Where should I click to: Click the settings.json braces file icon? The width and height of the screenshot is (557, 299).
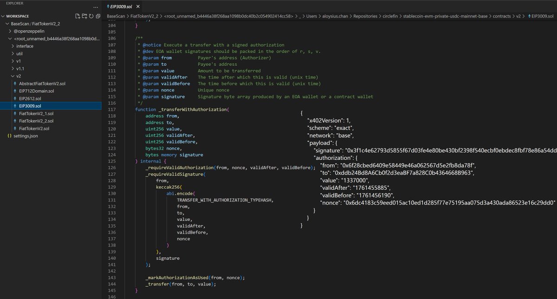(9, 136)
